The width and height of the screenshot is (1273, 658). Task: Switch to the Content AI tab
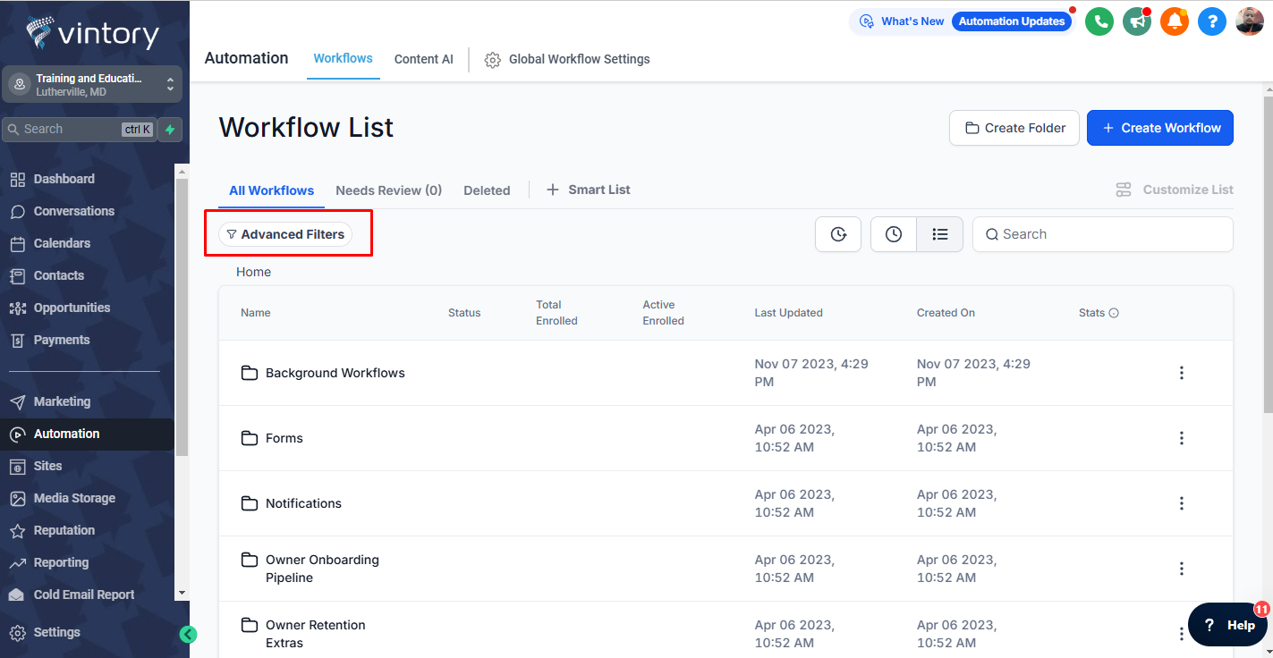(x=424, y=59)
